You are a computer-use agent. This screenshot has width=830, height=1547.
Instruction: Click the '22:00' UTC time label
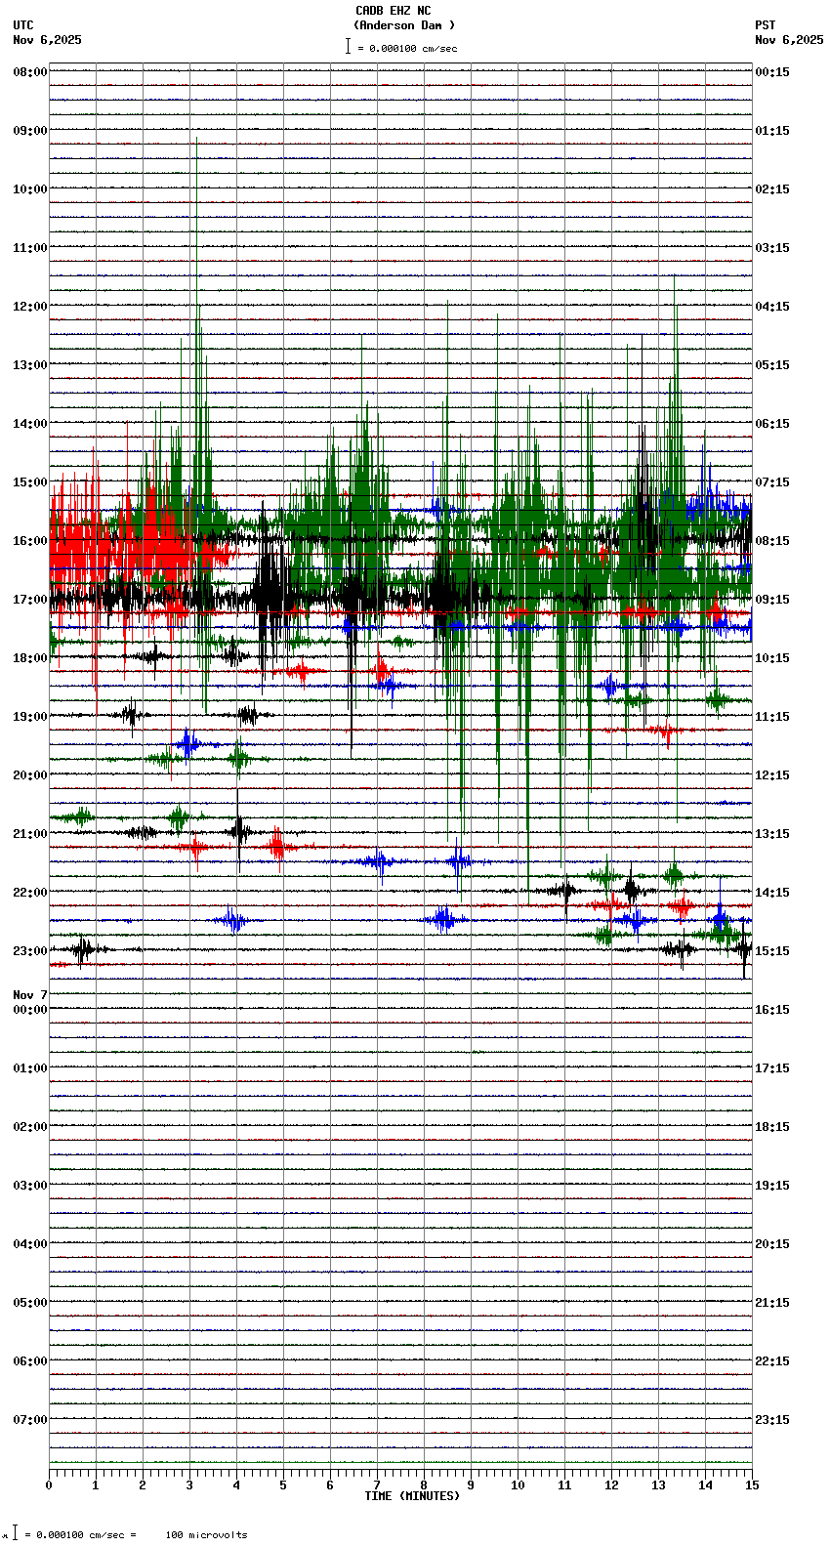(x=30, y=893)
